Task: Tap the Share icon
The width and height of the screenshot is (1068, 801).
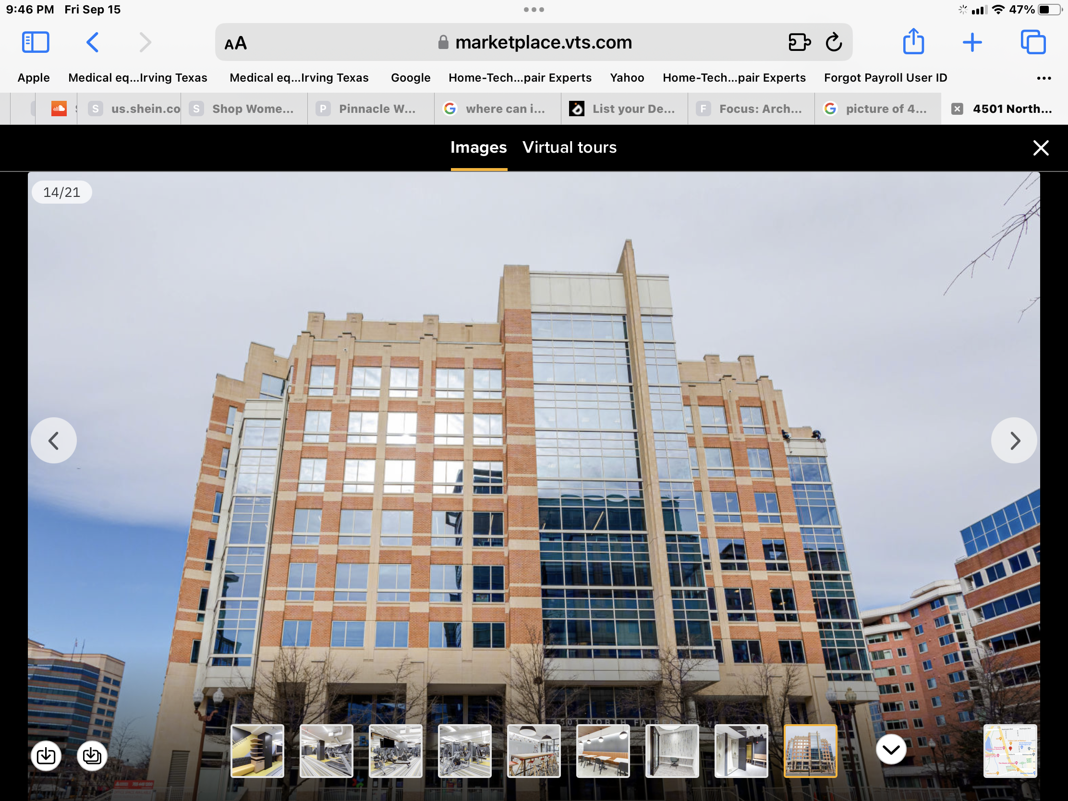Action: [x=913, y=42]
